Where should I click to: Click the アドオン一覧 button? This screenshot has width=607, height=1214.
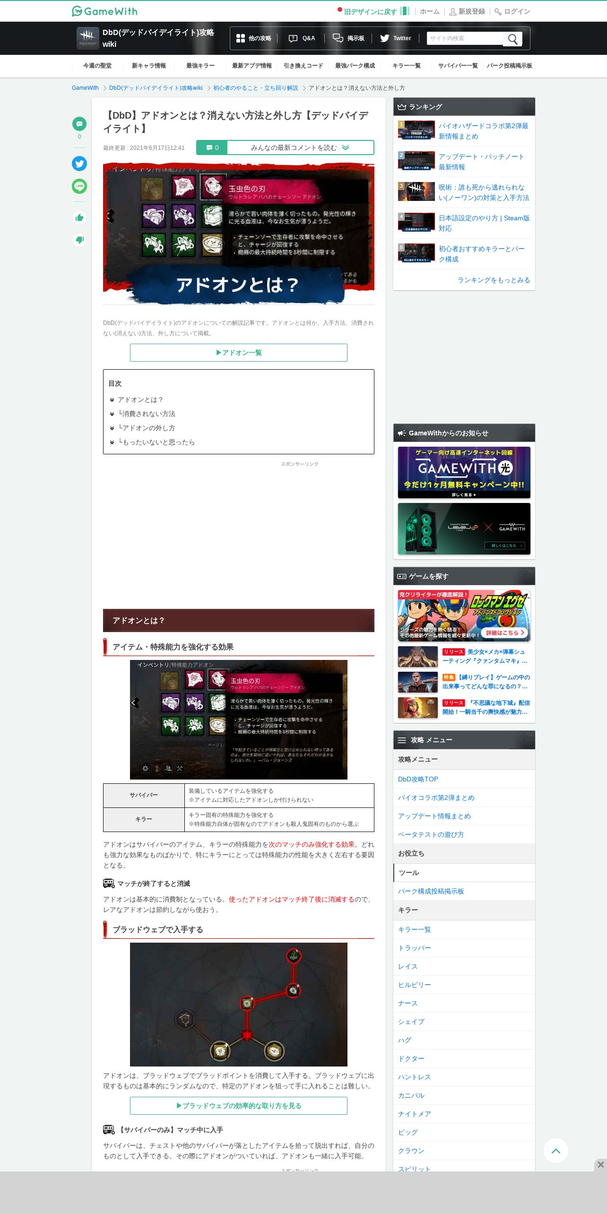click(239, 353)
